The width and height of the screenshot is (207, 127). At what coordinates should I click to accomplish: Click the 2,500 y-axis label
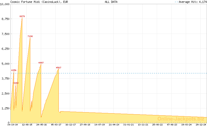pyautogui.click(x=5, y=93)
